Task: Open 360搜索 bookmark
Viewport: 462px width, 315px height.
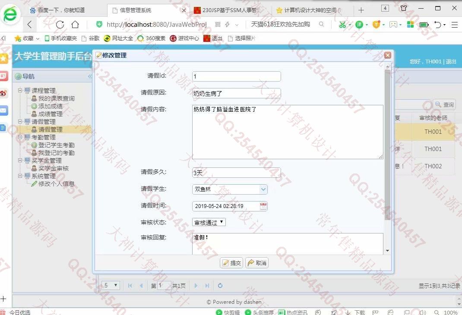Action: coord(152,38)
